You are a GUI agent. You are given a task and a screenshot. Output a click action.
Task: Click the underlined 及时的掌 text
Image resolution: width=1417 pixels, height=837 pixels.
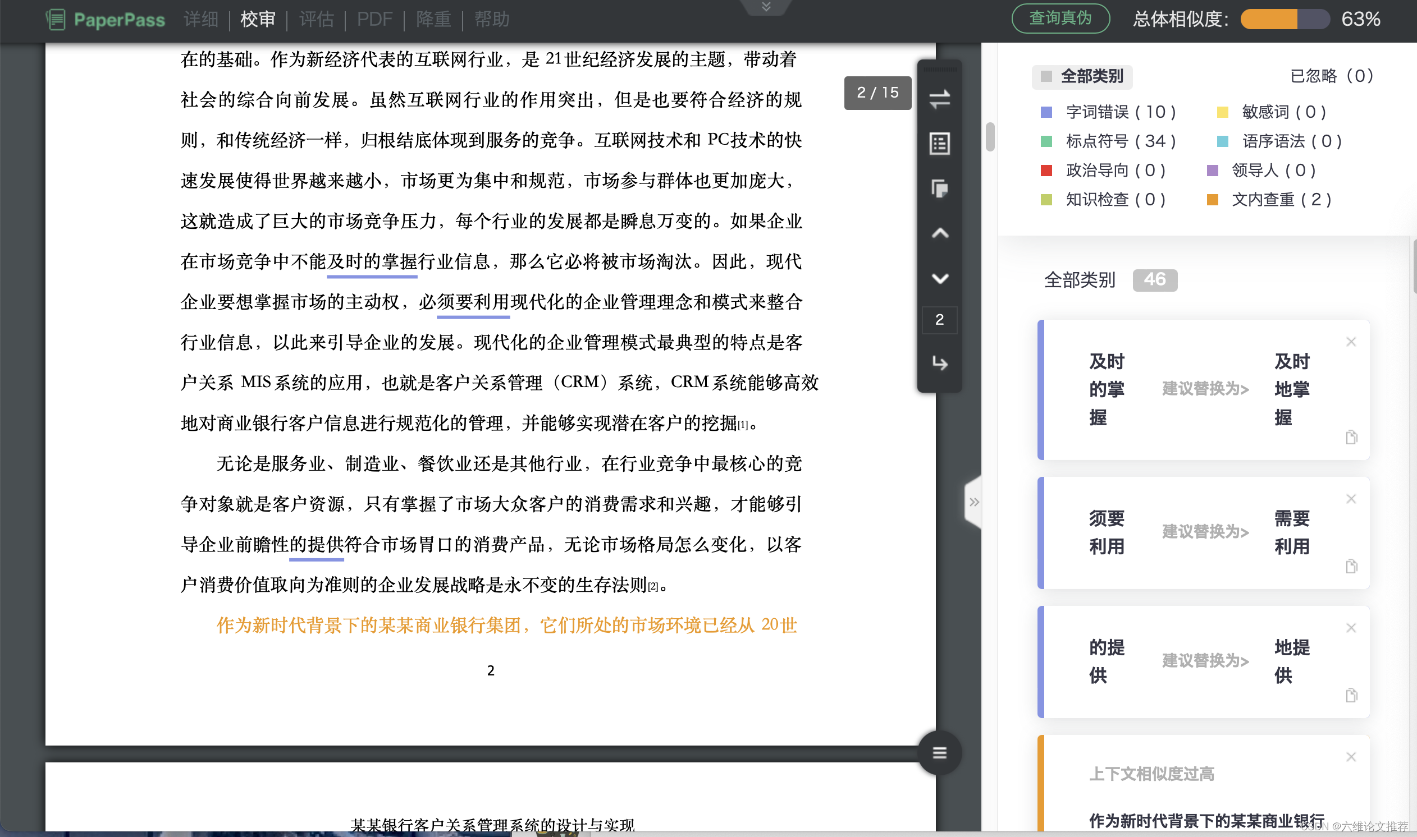click(372, 262)
